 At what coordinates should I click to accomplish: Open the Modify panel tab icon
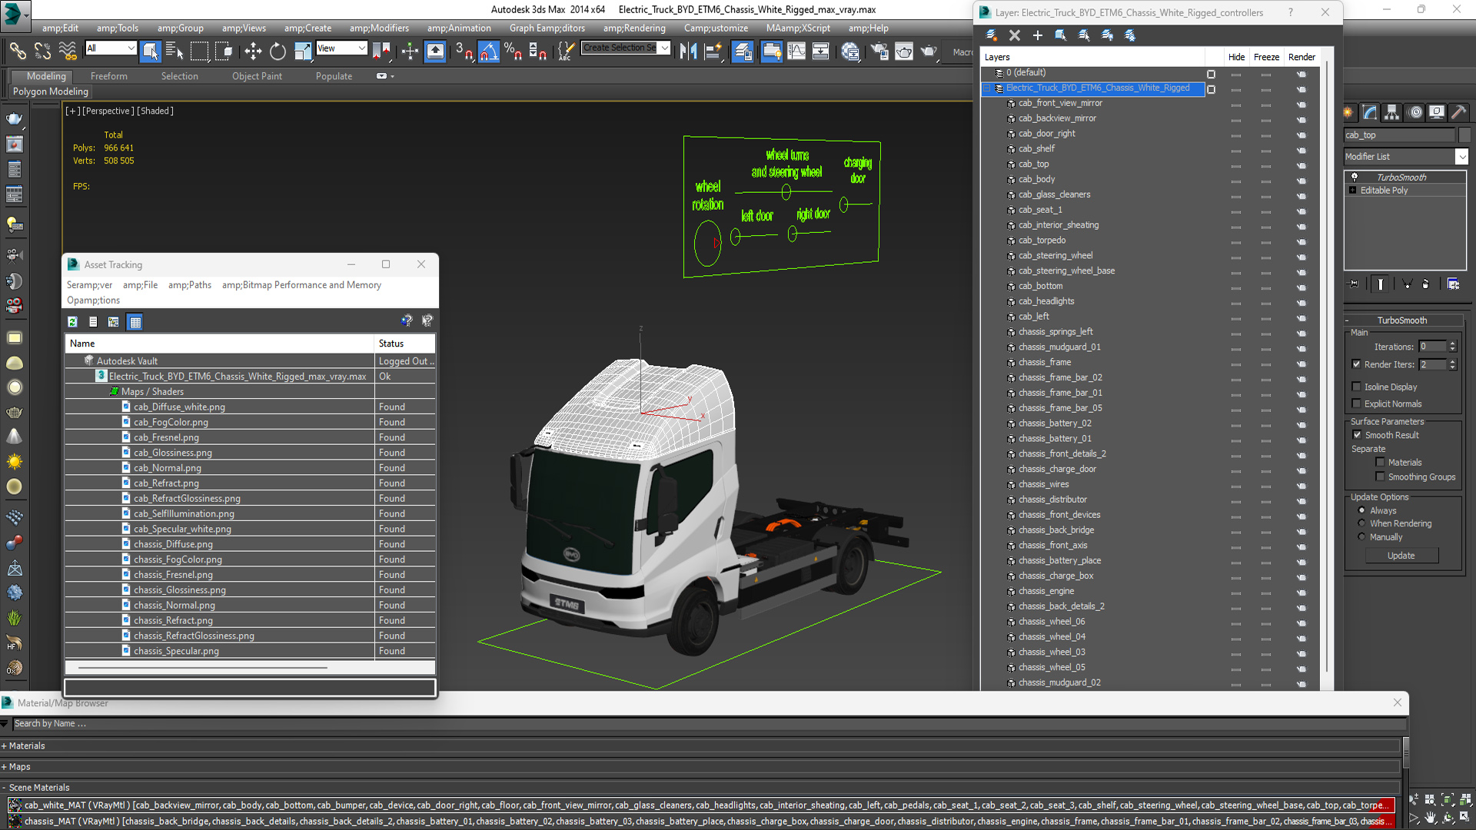[1370, 112]
